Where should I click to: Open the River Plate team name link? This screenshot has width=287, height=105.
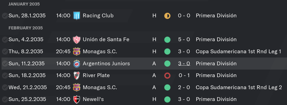[x=96, y=75]
